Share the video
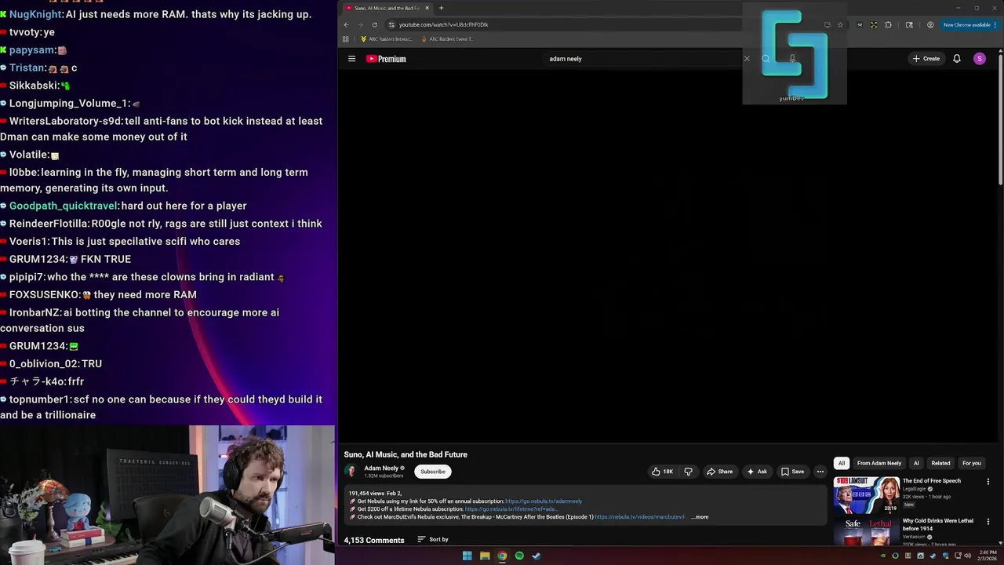This screenshot has height=565, width=1004. [x=719, y=472]
